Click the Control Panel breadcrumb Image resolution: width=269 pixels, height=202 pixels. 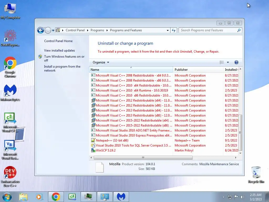75,30
